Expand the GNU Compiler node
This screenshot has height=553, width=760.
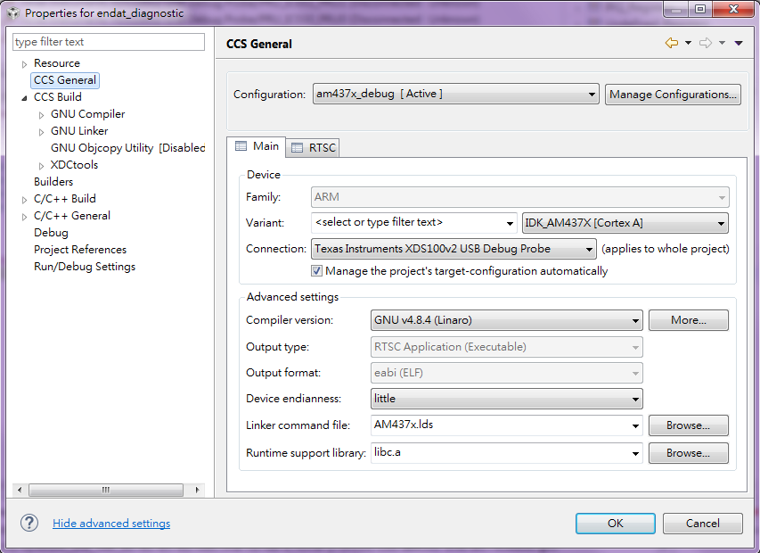pos(41,115)
